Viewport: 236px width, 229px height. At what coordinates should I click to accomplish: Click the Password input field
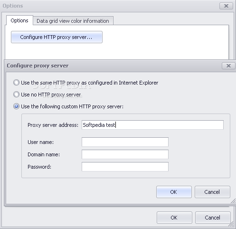click(125, 167)
